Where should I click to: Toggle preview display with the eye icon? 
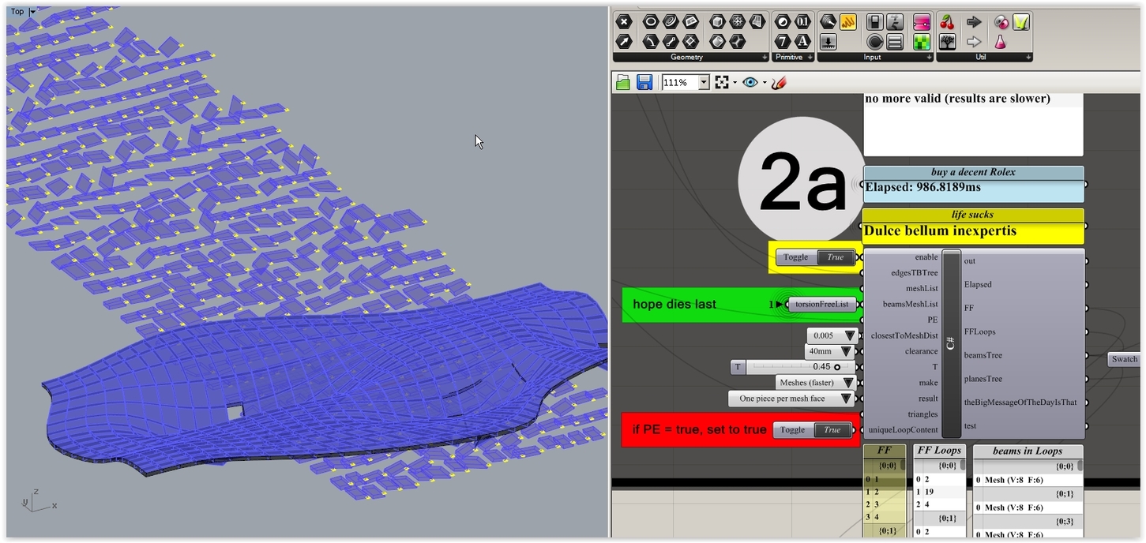click(750, 82)
